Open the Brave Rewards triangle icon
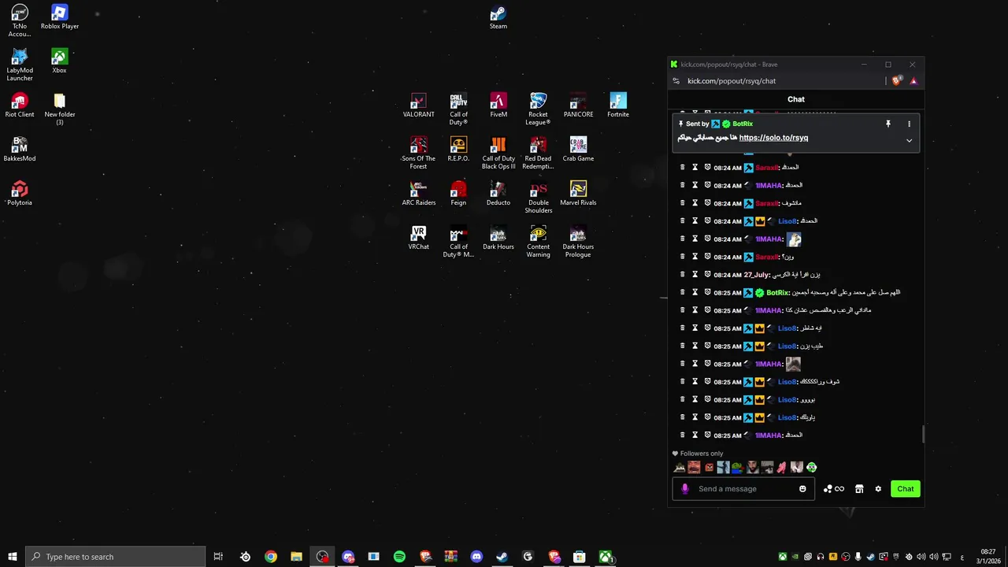The height and width of the screenshot is (567, 1008). (x=913, y=80)
